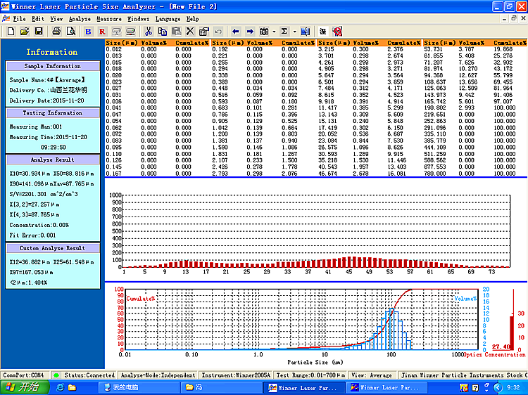The image size is (528, 395).
Task: Expand the sigma statistics dropdown arrow
Action: tap(295, 32)
